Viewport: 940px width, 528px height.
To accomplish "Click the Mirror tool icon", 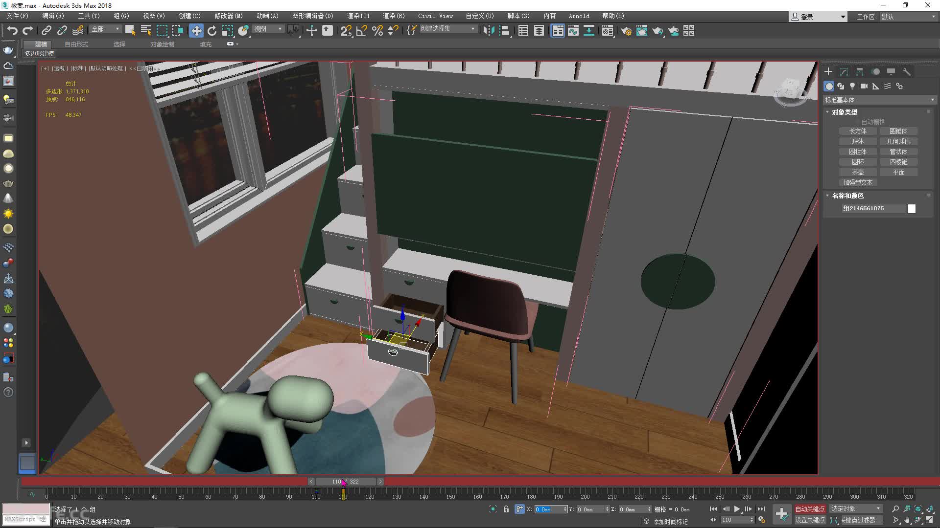I will (489, 31).
